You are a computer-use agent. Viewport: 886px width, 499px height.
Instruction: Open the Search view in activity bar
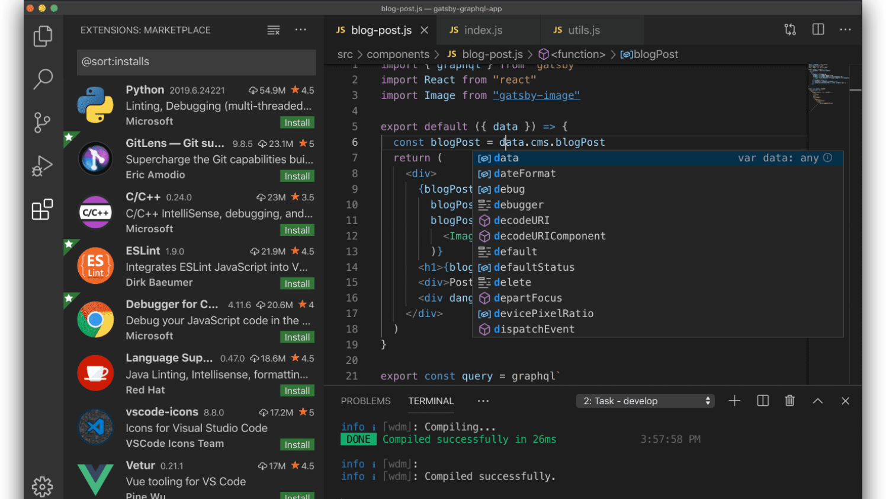pyautogui.click(x=43, y=79)
